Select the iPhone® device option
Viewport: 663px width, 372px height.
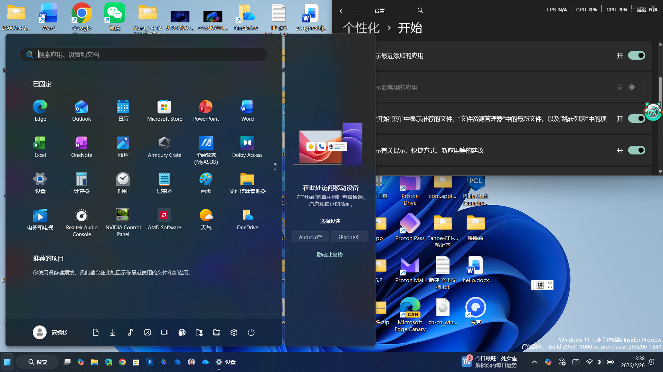tap(349, 237)
